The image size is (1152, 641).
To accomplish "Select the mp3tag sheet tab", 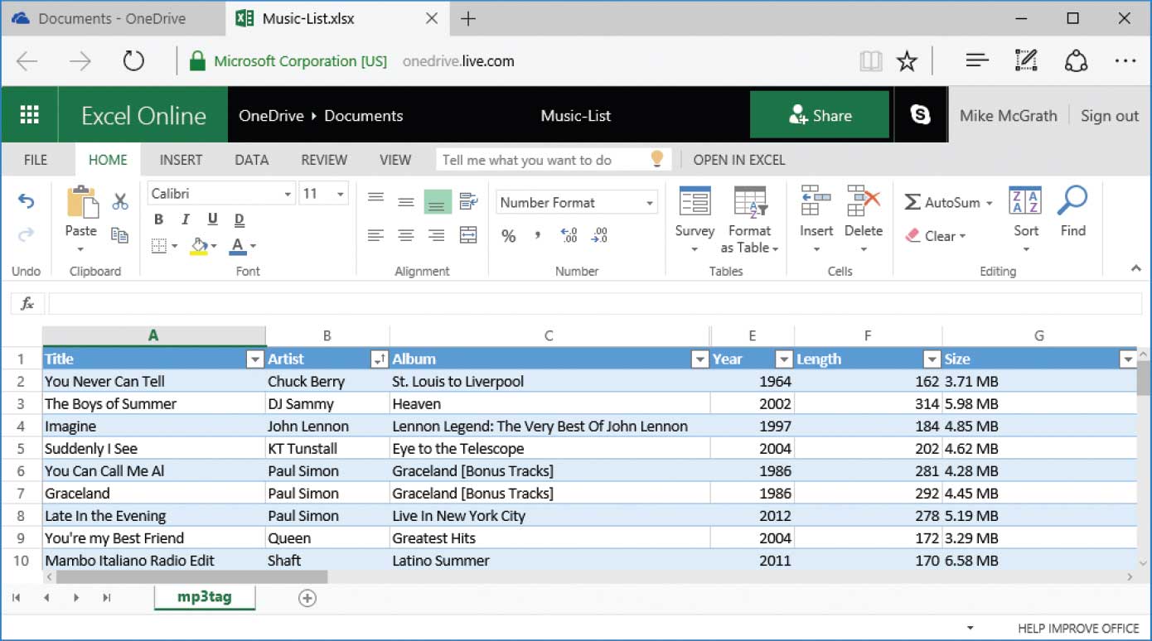I will (205, 596).
